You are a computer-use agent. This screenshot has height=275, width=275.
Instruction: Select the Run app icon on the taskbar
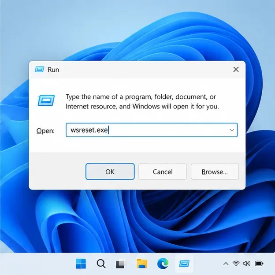pyautogui.click(x=184, y=264)
